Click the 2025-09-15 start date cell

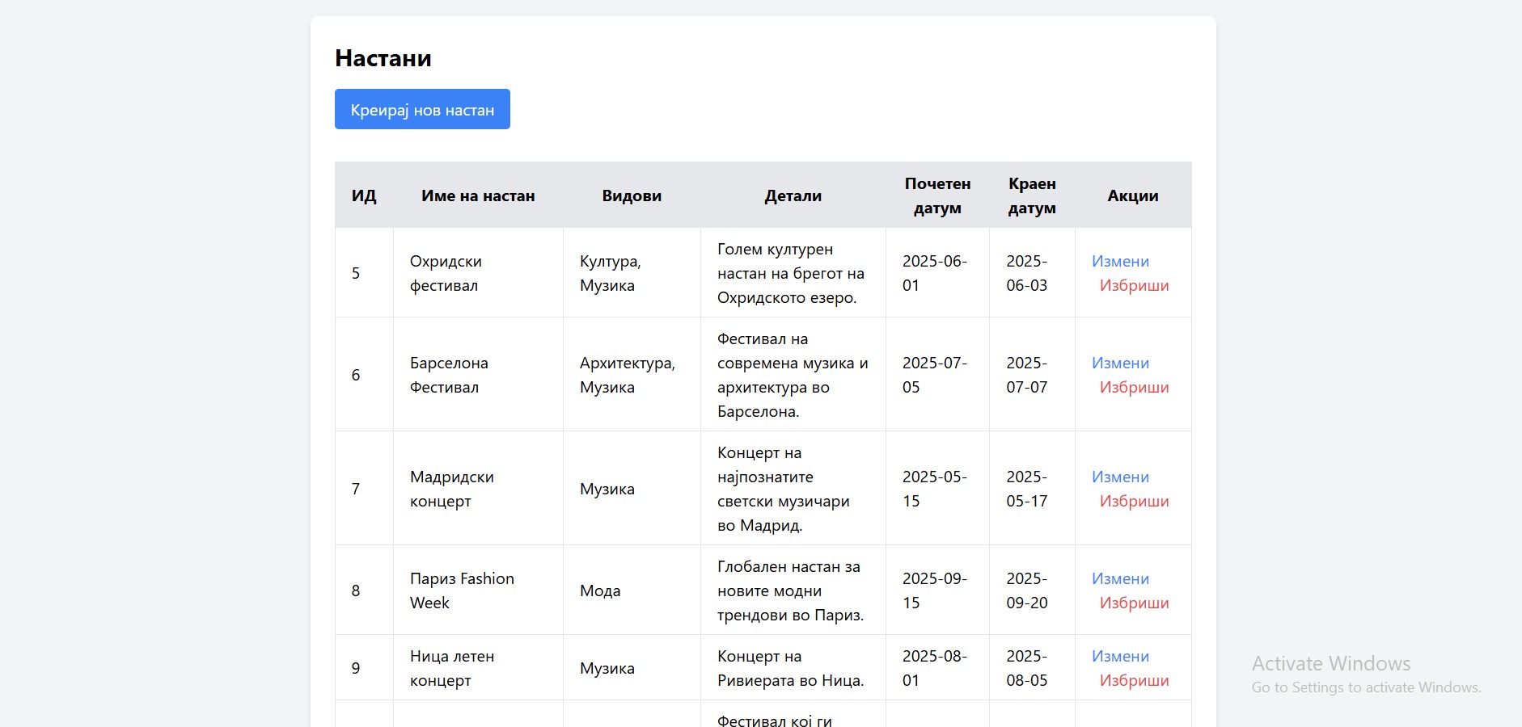click(x=934, y=590)
